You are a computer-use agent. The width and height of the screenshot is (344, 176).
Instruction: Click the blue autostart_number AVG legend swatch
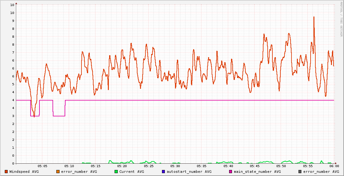pos(164,172)
